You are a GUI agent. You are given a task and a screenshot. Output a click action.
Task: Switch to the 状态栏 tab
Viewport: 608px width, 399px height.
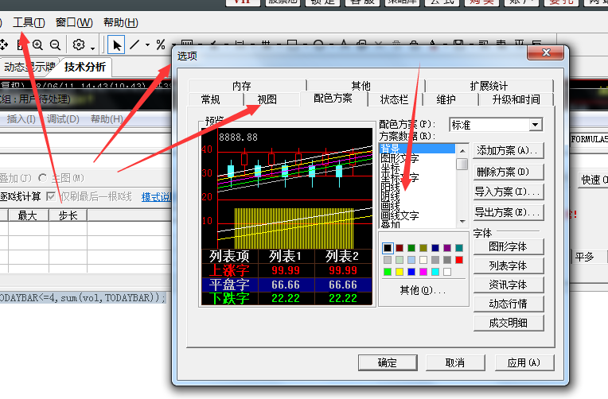[x=394, y=99]
